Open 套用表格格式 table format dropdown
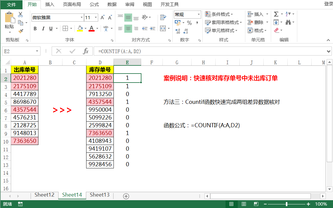Screen dimensions: 333x208 [x=223, y=22]
